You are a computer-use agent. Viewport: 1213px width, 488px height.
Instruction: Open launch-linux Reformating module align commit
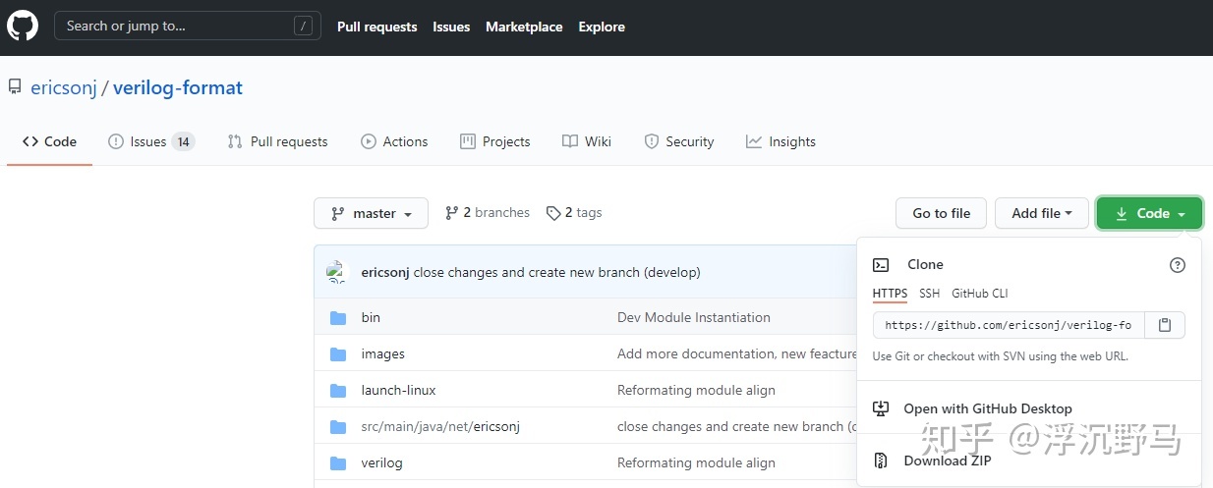click(x=696, y=390)
